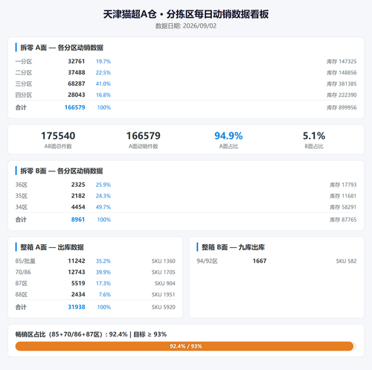
Task: Select 34区 value 4454
Action: click(78, 207)
